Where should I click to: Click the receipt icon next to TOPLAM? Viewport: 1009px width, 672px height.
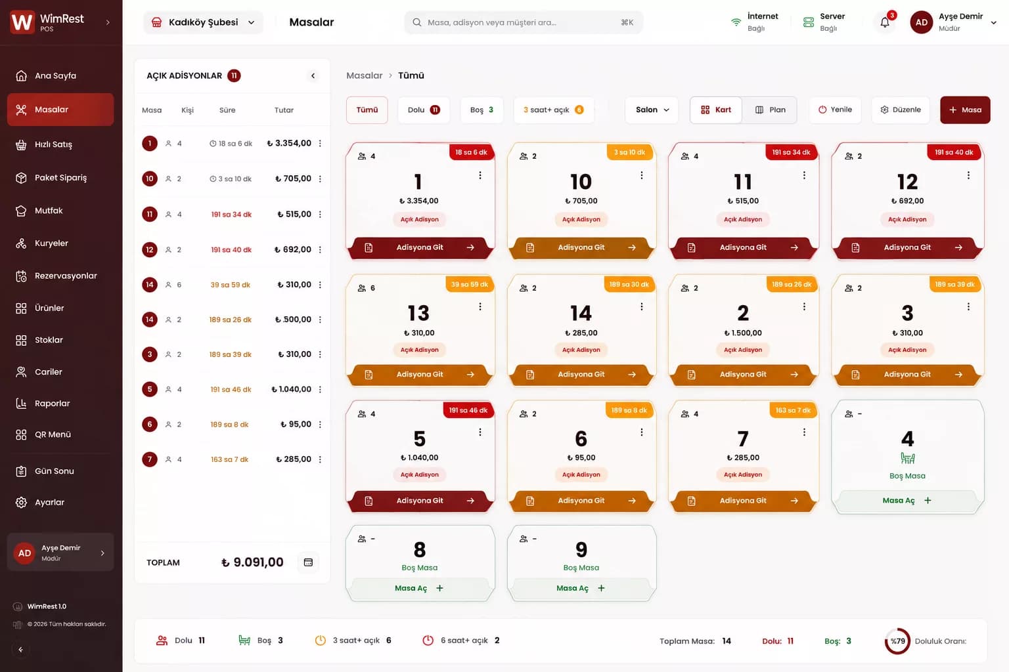(308, 562)
